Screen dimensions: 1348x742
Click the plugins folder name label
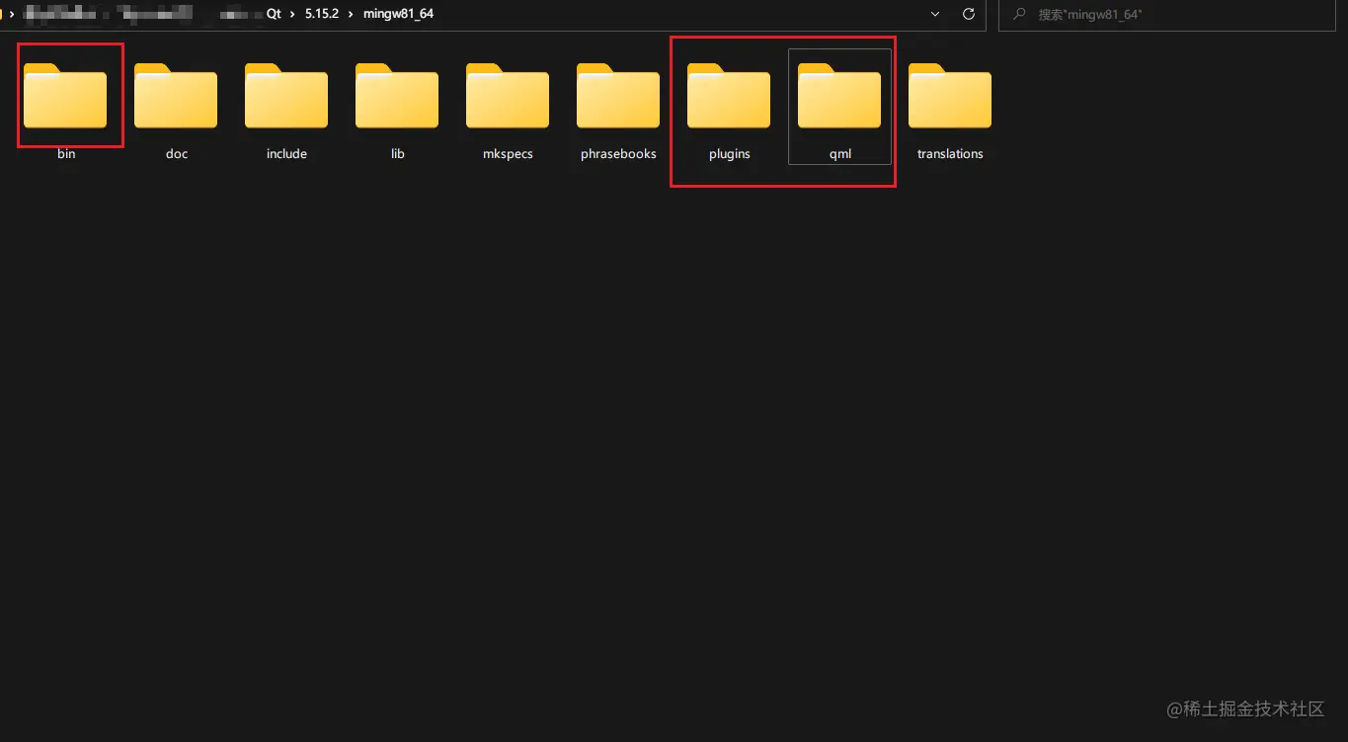click(730, 154)
